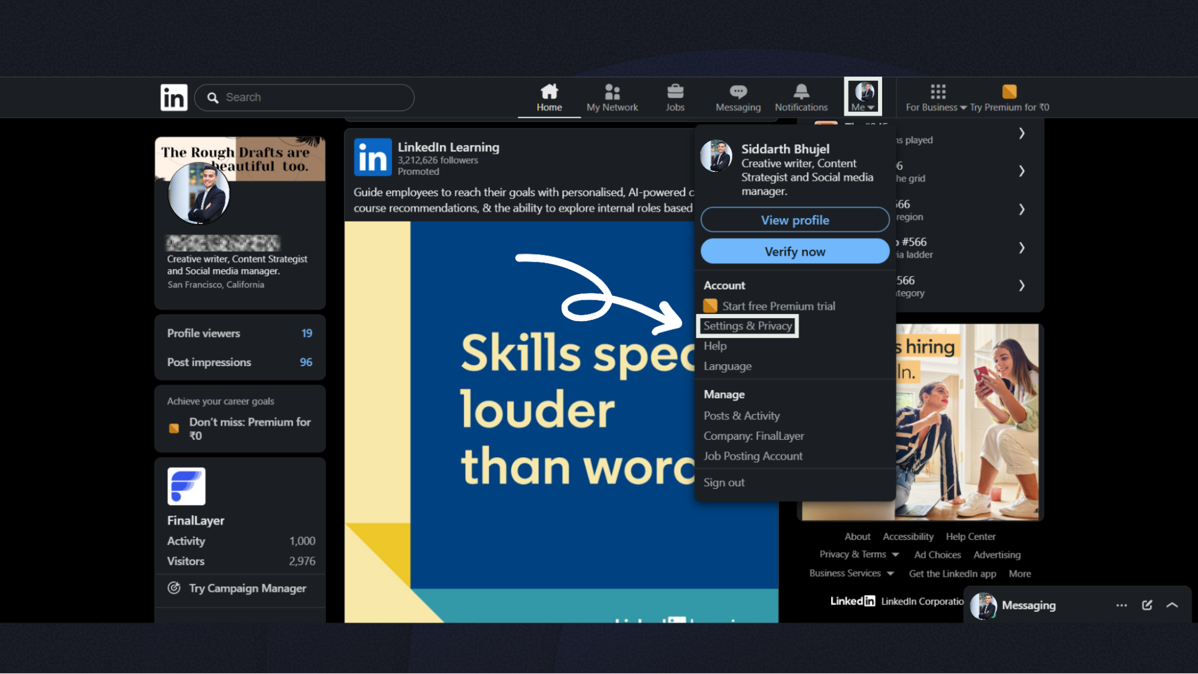Click the Try Premium gold icon

coord(1009,92)
